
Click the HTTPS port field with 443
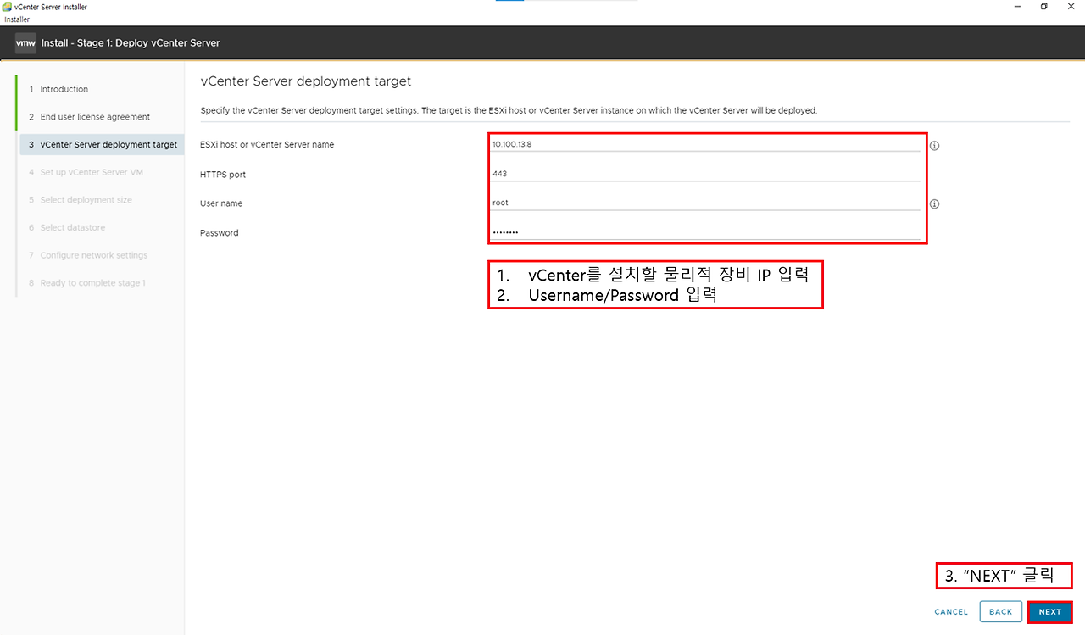point(706,174)
